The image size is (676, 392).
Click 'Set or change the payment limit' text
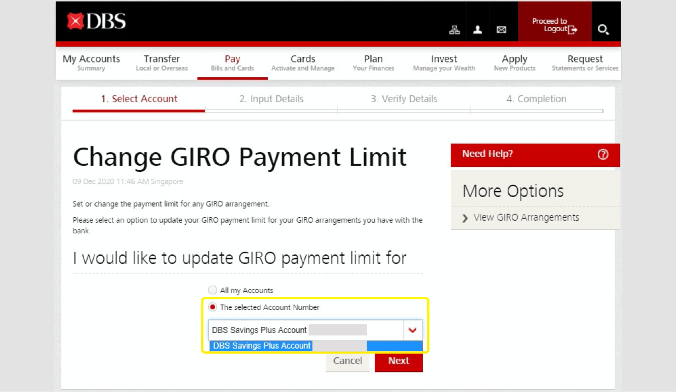pyautogui.click(x=171, y=204)
